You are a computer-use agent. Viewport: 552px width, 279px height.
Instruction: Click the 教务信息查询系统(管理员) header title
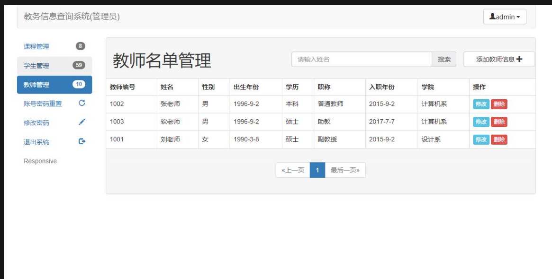tap(72, 17)
